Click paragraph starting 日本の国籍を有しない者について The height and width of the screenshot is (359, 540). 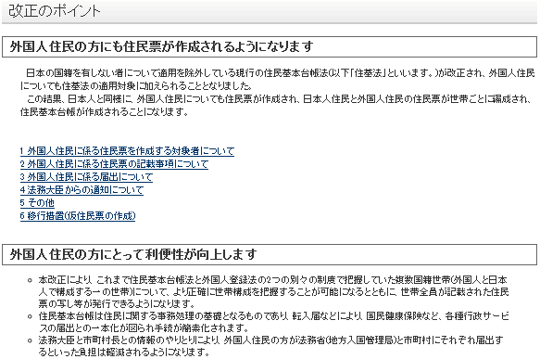(x=278, y=80)
